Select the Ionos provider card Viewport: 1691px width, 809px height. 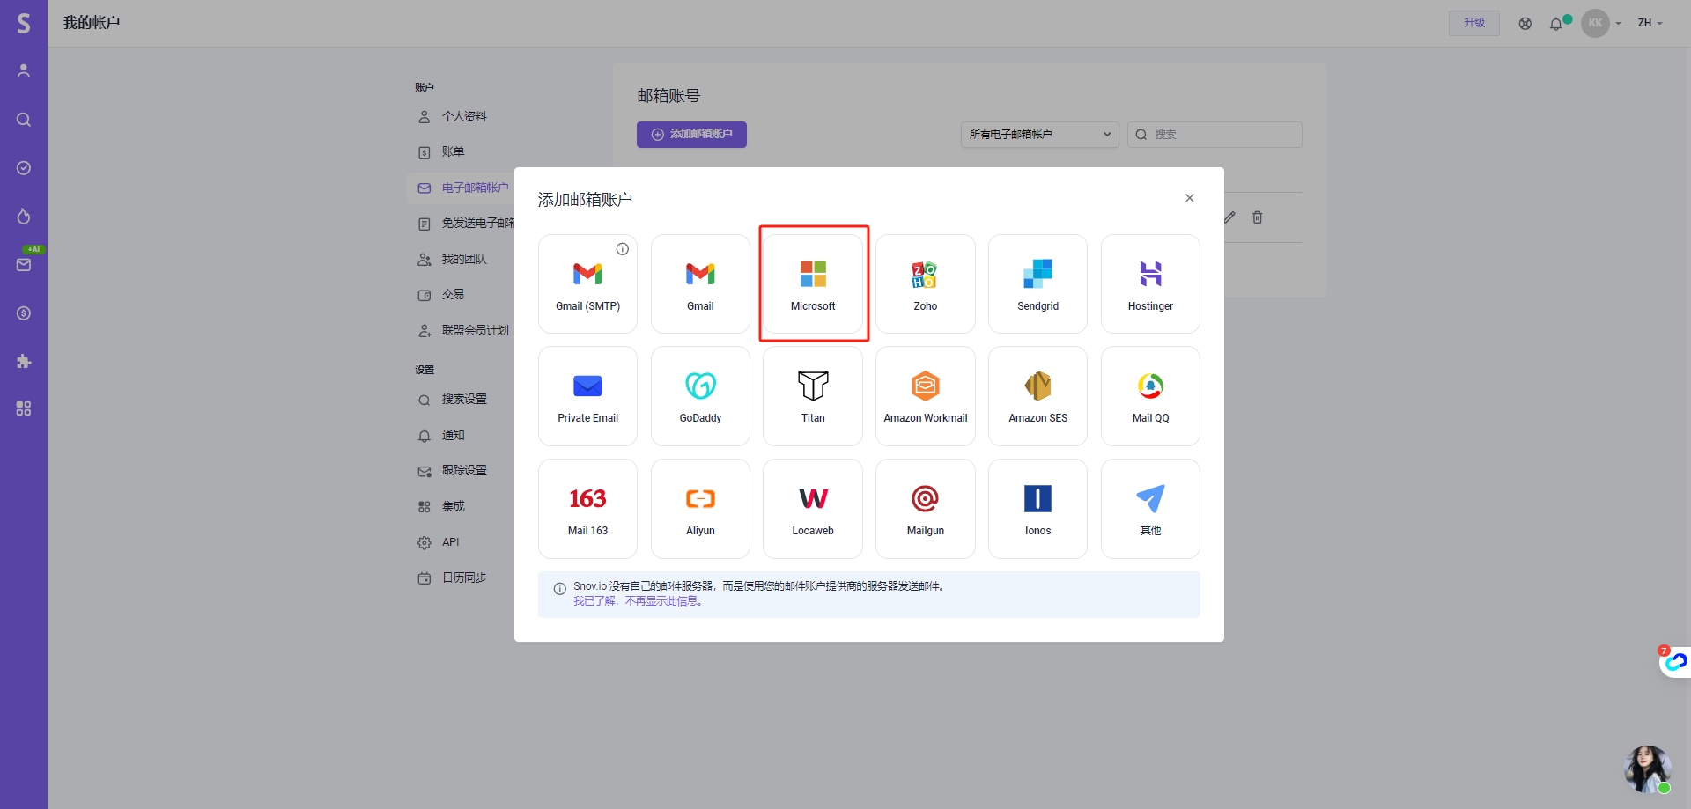(1037, 509)
